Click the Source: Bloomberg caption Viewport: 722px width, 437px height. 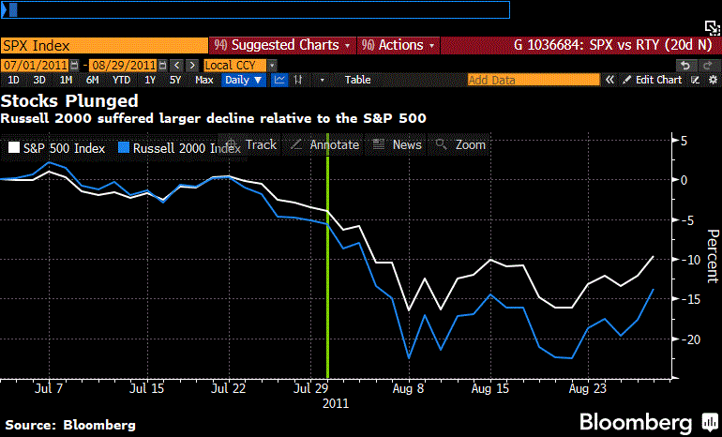pyautogui.click(x=70, y=425)
